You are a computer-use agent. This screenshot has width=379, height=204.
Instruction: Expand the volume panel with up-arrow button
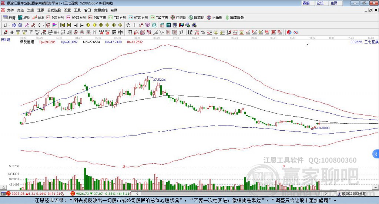pyautogui.click(x=3, y=187)
